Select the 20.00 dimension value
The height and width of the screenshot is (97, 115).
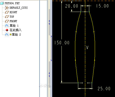click(72, 6)
